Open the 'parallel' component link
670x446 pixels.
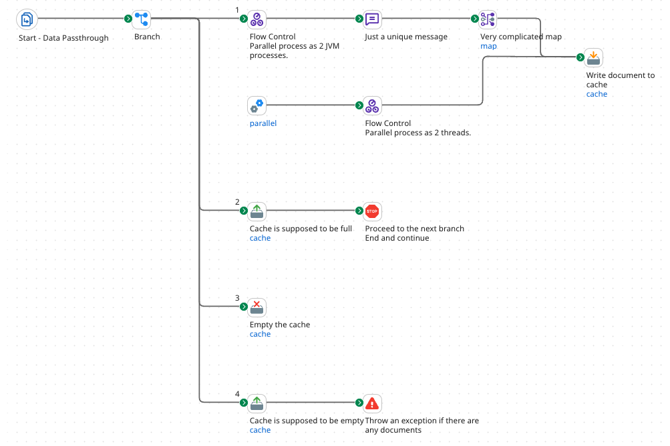(x=263, y=123)
